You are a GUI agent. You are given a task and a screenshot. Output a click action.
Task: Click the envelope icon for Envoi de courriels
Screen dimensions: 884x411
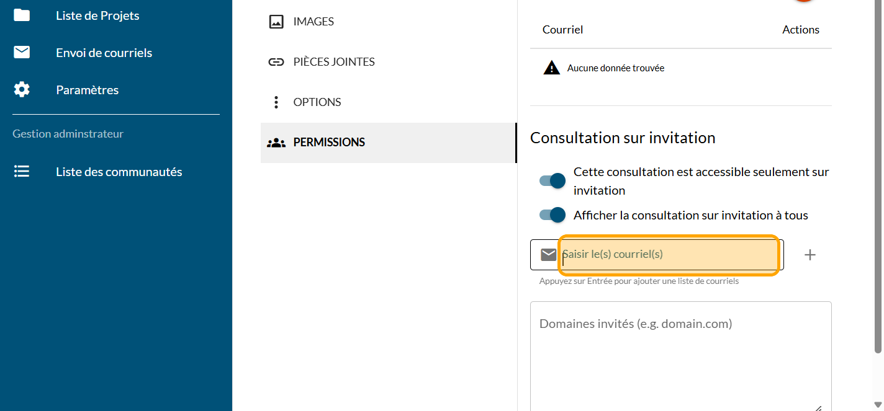pyautogui.click(x=22, y=53)
